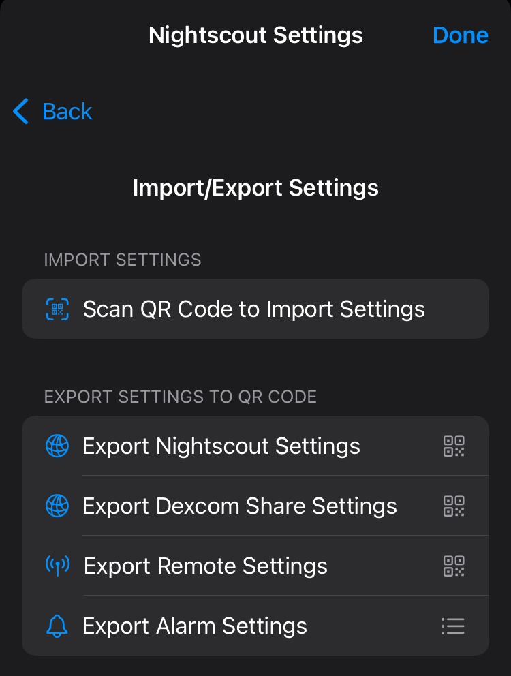511x676 pixels.
Task: Choose Export Remote Settings
Action: pyautogui.click(x=204, y=566)
